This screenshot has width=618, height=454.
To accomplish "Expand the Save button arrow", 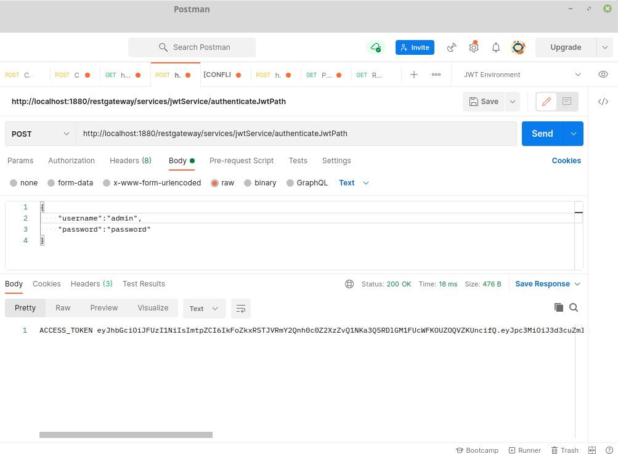I will (x=513, y=102).
